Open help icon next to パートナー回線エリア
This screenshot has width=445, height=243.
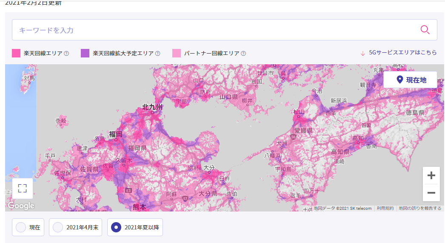point(243,53)
